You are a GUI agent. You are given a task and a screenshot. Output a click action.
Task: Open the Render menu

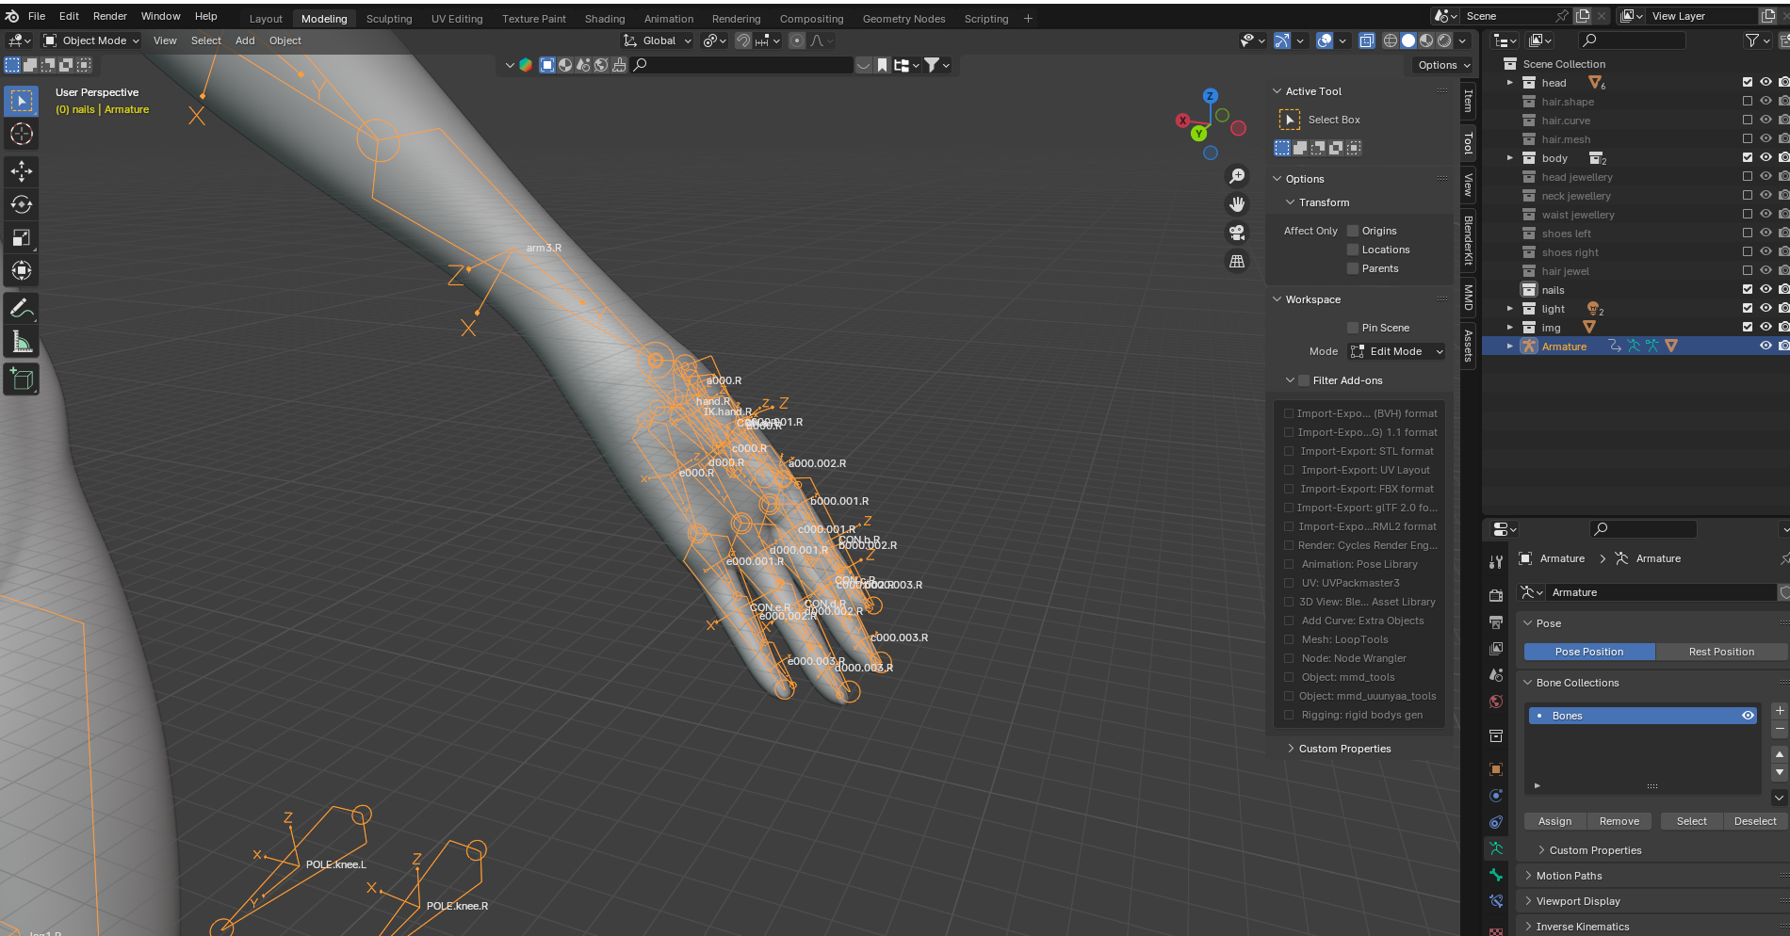click(x=110, y=16)
